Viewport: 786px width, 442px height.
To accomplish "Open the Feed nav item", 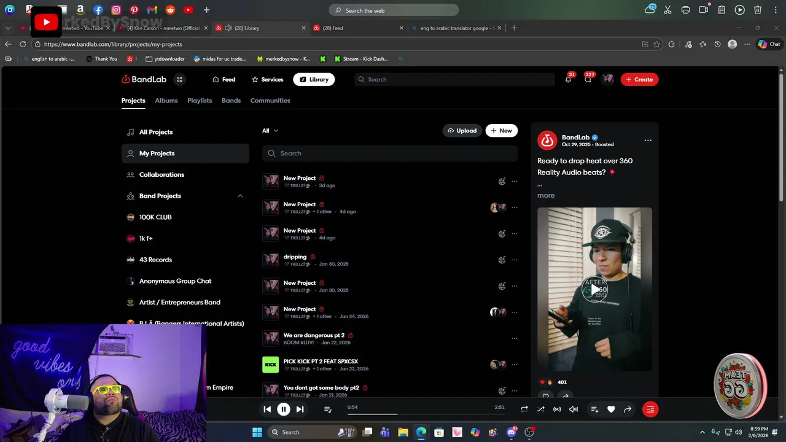I will click(224, 79).
